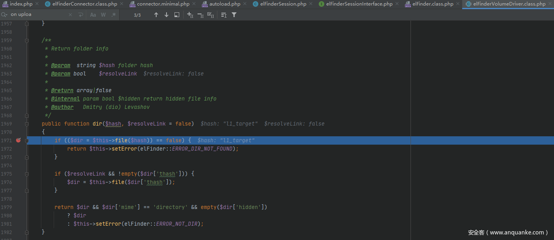
Task: Open search history dropdown magnifier
Action: pyautogui.click(x=4, y=15)
